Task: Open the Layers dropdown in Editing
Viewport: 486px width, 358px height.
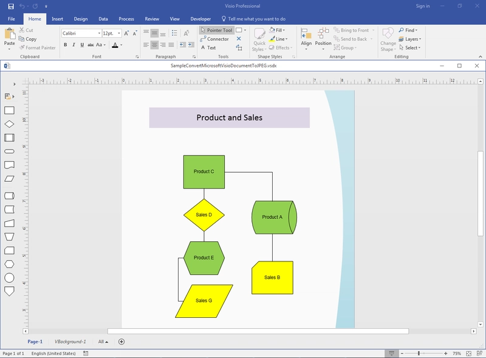Action: click(x=412, y=39)
